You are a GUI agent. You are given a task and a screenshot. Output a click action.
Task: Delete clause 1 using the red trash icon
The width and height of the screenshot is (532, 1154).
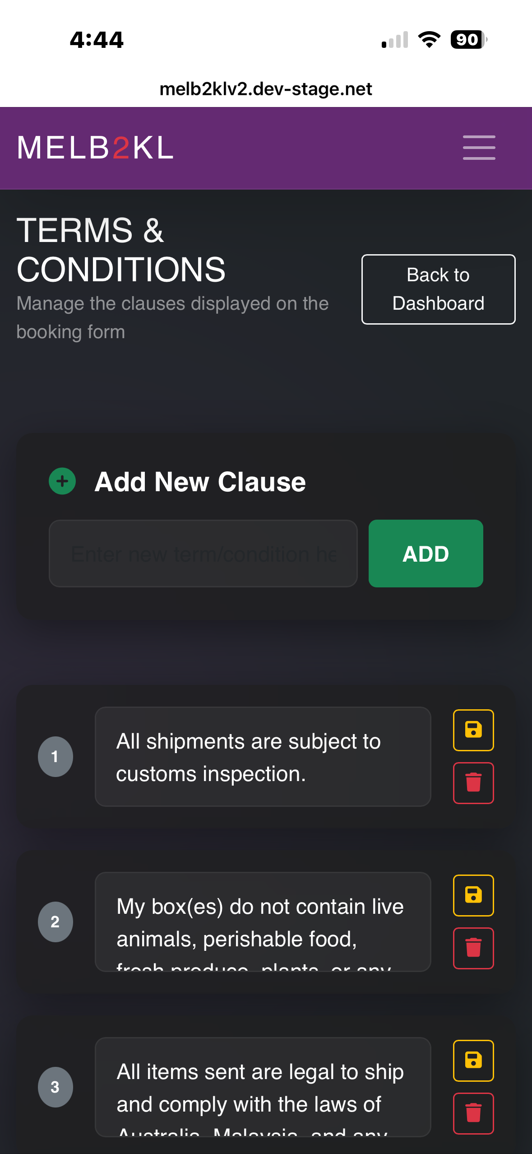point(473,782)
